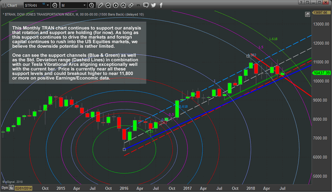Screen dimensions: 332x192
Task: Click the Dyn label at bottom left
Action: (x=5, y=188)
